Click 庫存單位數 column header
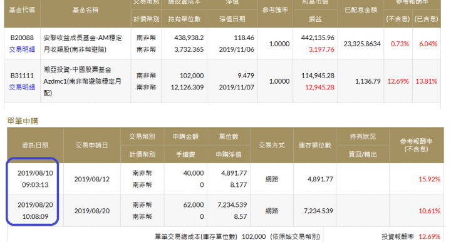The image size is (451, 242). pyautogui.click(x=314, y=145)
